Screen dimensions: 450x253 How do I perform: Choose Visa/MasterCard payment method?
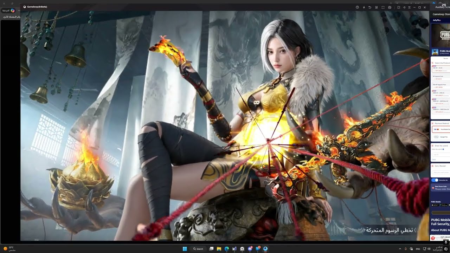(x=441, y=129)
